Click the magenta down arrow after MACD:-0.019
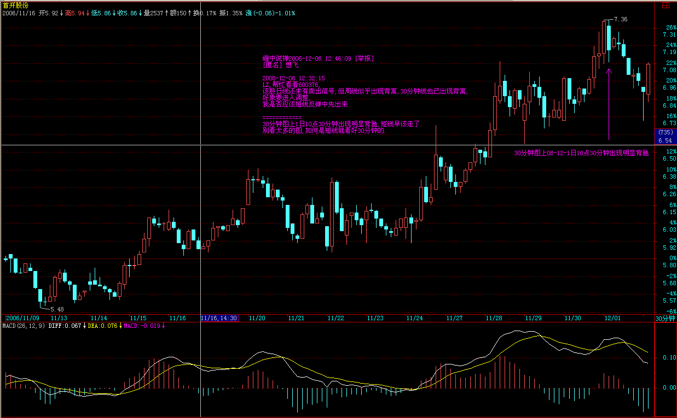The height and width of the screenshot is (418, 677). (x=164, y=326)
